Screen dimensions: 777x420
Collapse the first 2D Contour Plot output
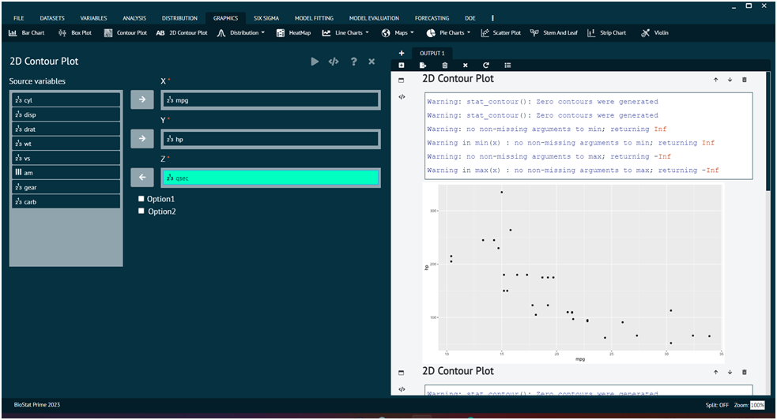tap(402, 81)
